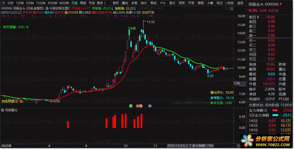Select the 日线 daily chart tab

tap(74, 3)
